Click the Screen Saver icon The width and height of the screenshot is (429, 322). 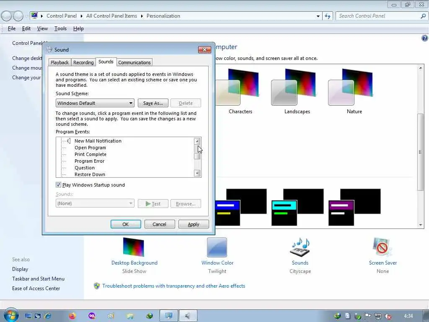pyautogui.click(x=382, y=247)
